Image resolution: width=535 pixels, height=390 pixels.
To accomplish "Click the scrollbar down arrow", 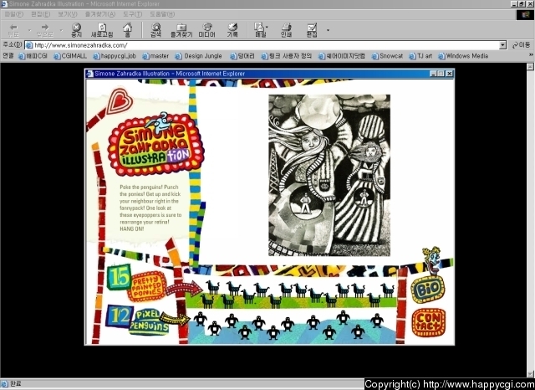I will tap(530, 374).
